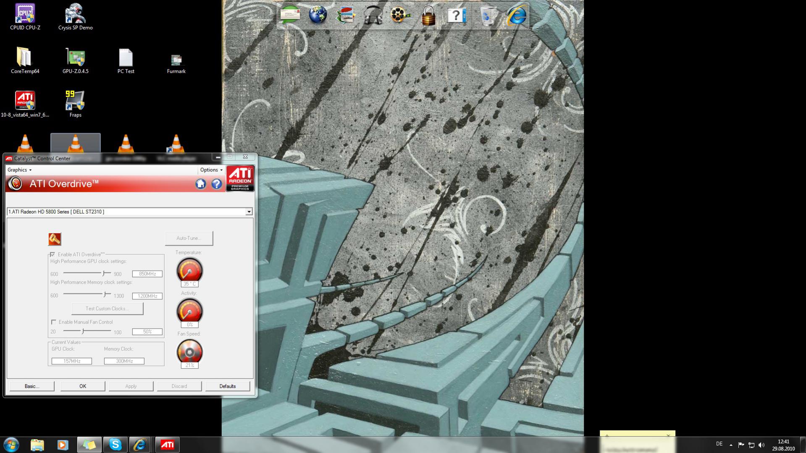
Task: Show hidden system tray icons
Action: pyautogui.click(x=731, y=445)
